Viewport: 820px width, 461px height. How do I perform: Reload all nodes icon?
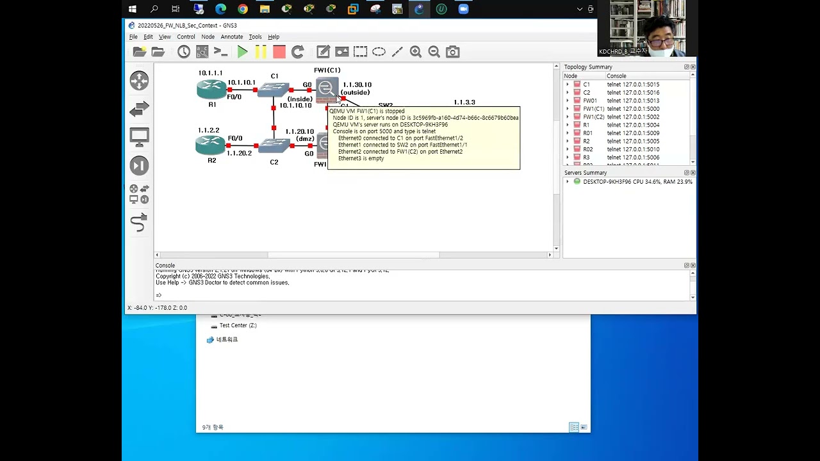tap(297, 52)
